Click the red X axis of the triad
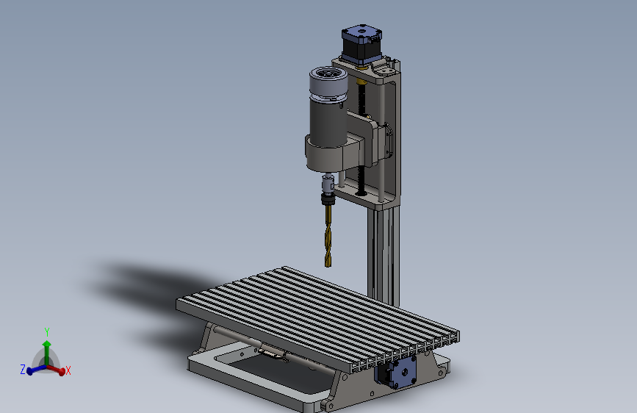The image size is (637, 413). pyautogui.click(x=57, y=370)
